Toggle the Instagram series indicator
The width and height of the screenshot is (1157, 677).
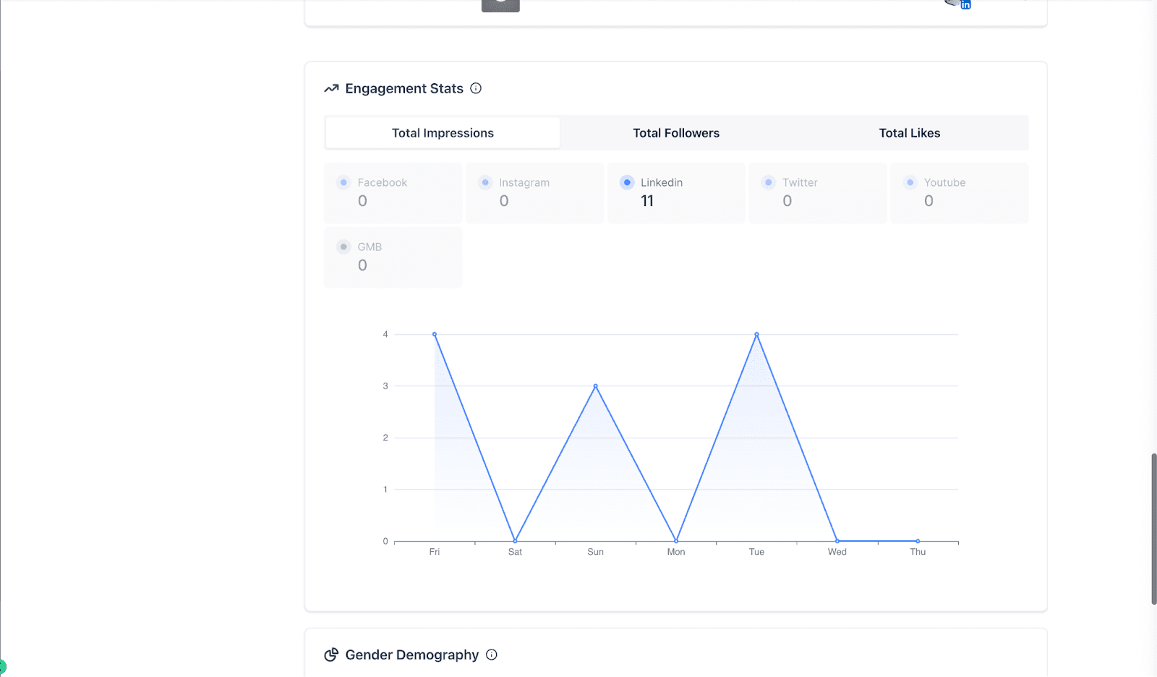click(x=485, y=182)
